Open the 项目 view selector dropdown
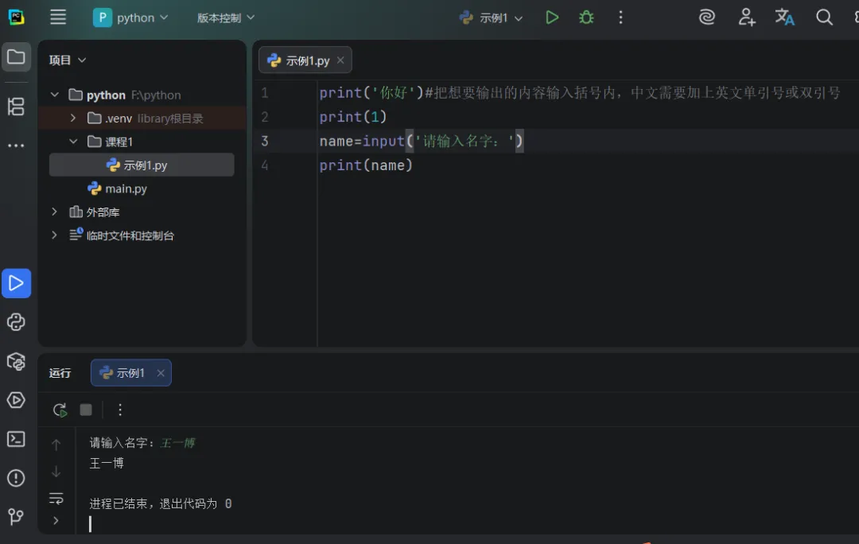The width and height of the screenshot is (859, 544). 68,60
